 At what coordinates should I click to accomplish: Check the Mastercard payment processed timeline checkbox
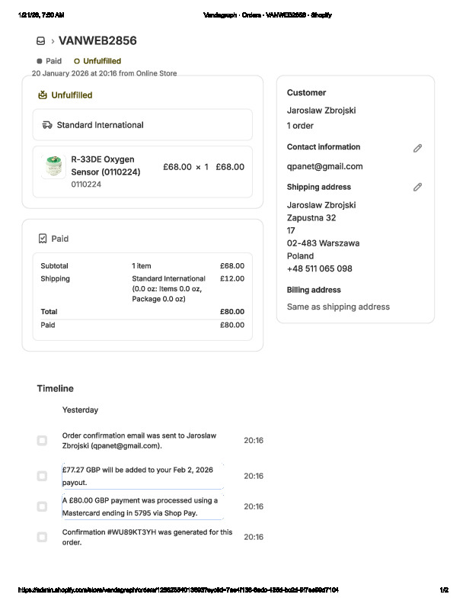(x=42, y=506)
